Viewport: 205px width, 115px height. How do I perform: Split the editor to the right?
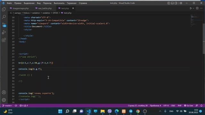pos(197,8)
